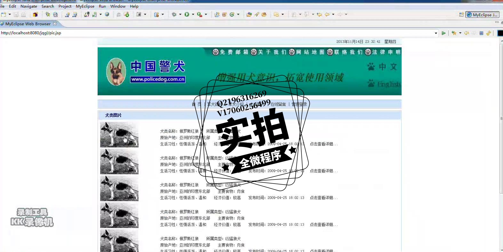Click the Print toolbar icon
This screenshot has height=252, width=503.
(x=23, y=14)
